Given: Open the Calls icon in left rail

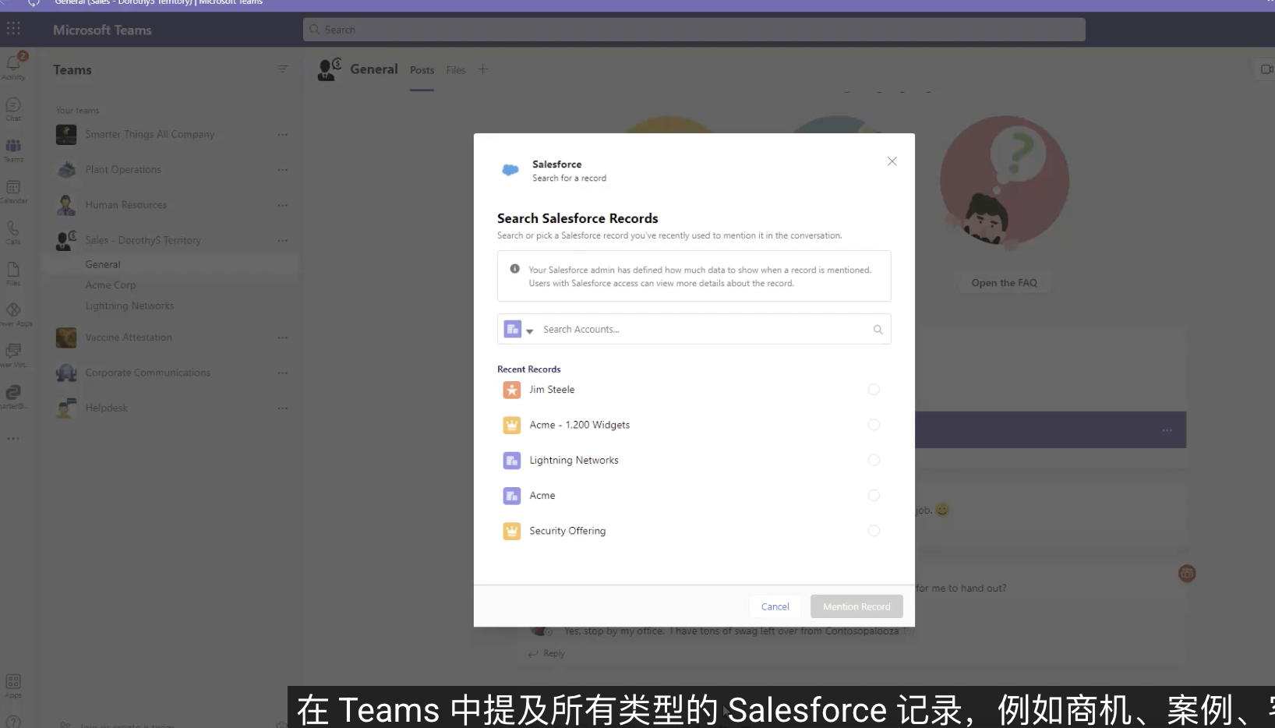Looking at the screenshot, I should pos(13,231).
